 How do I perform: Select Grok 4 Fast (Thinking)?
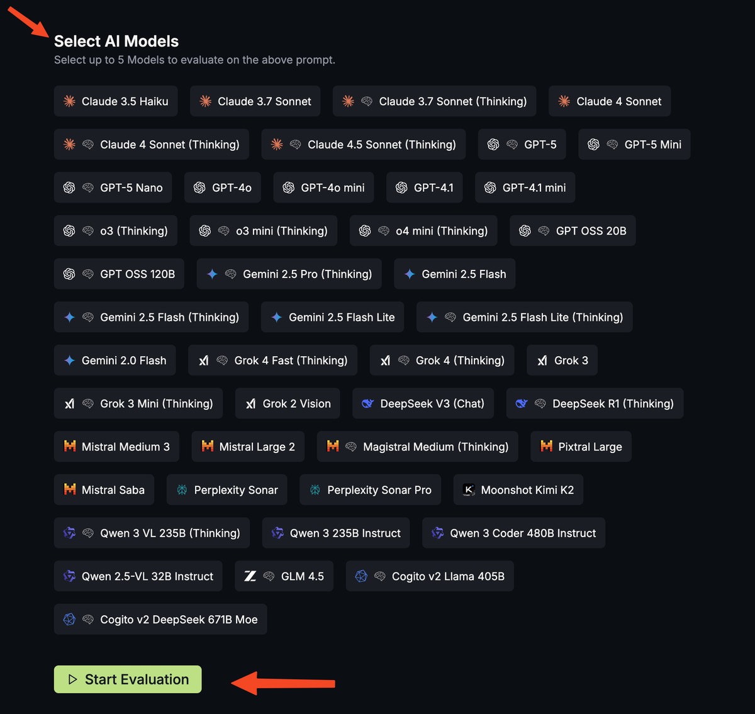coord(272,360)
